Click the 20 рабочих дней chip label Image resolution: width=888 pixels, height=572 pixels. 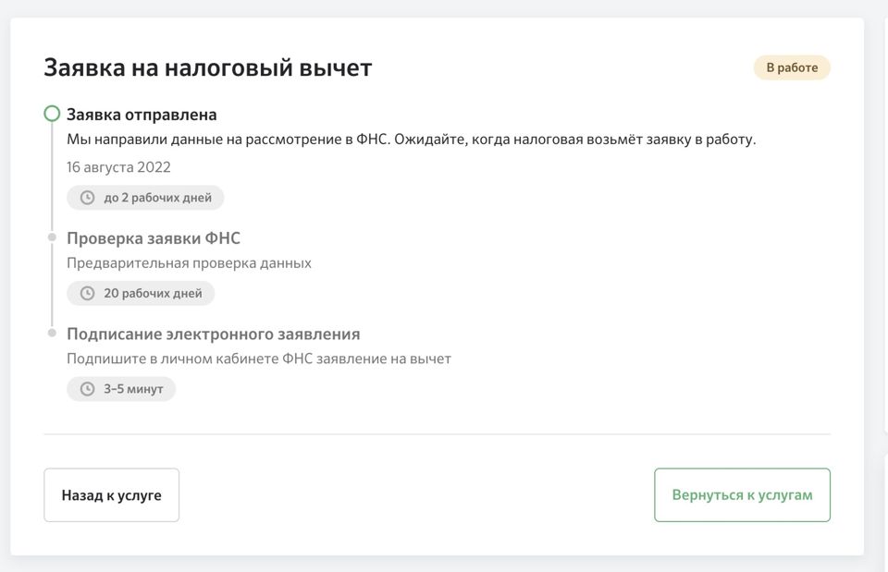(x=153, y=294)
